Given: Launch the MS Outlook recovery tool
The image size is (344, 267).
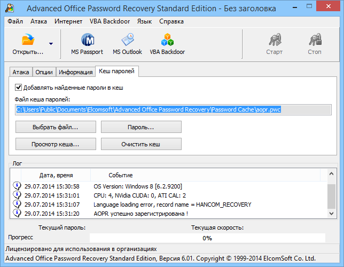Looking at the screenshot, I should 127,40.
